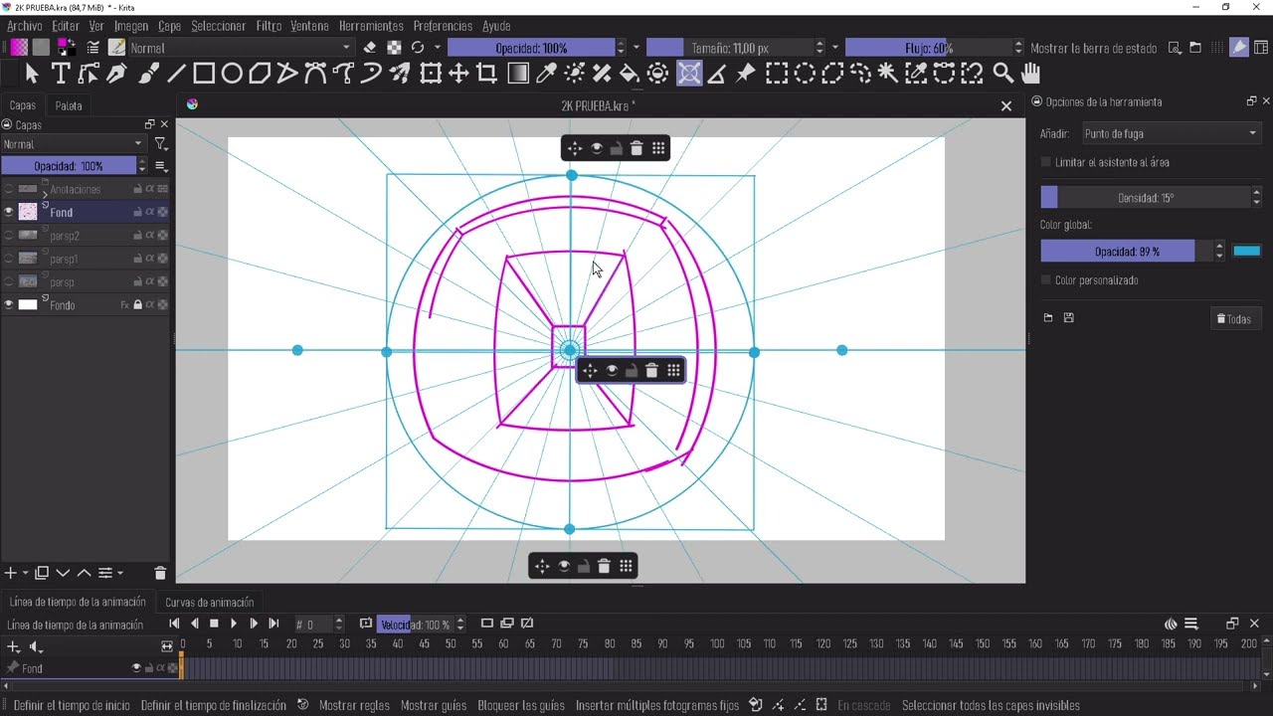Select the Line tool
Screen dimensions: 1273x716
pyautogui.click(x=176, y=73)
